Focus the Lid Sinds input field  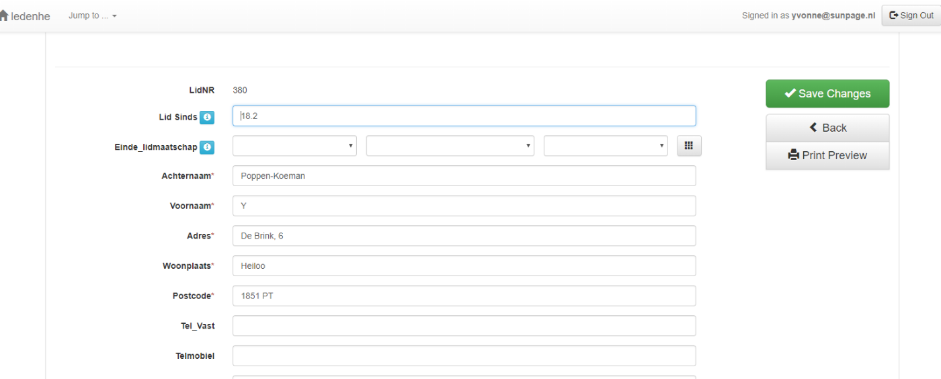click(464, 116)
